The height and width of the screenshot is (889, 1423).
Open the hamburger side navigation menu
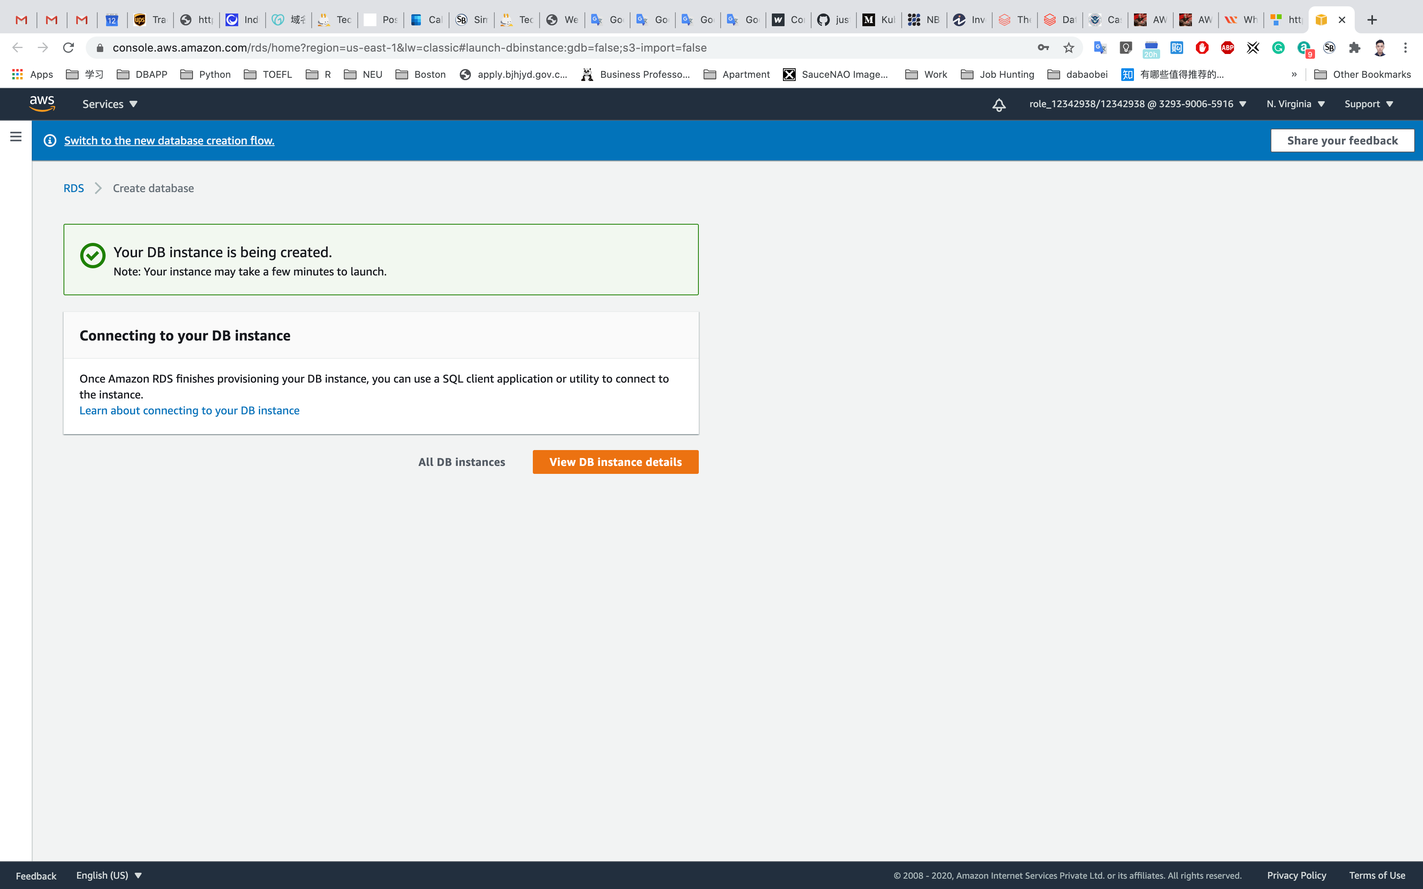pos(16,137)
